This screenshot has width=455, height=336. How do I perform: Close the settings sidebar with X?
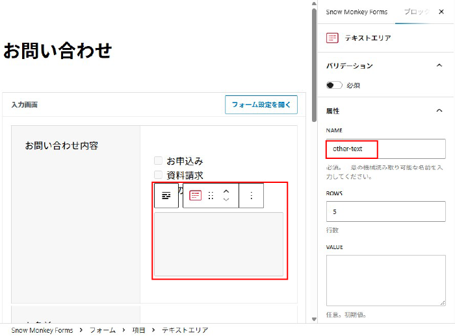441,12
